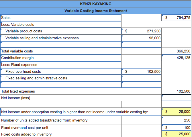
Task: Click the Net income (loss) label
Action: (16, 98)
